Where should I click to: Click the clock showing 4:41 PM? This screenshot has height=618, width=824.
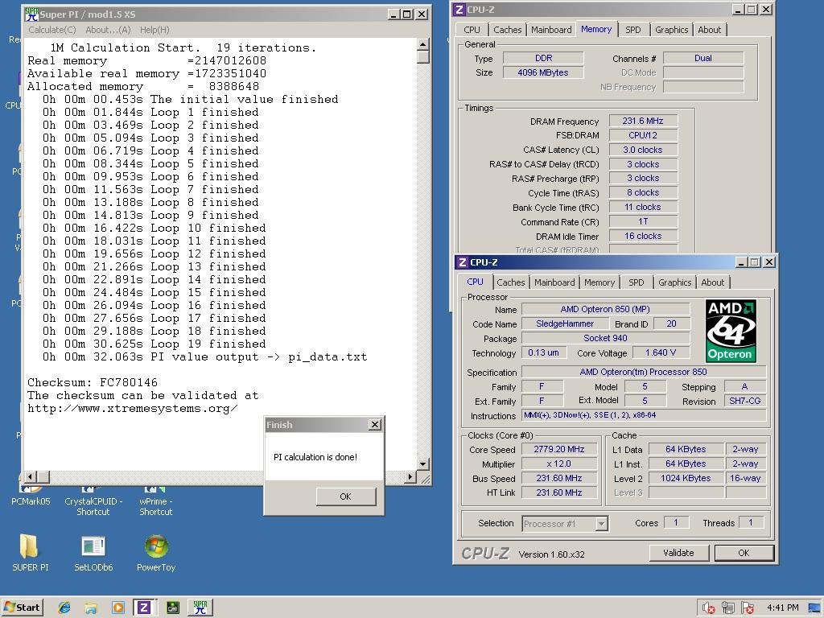pos(782,608)
